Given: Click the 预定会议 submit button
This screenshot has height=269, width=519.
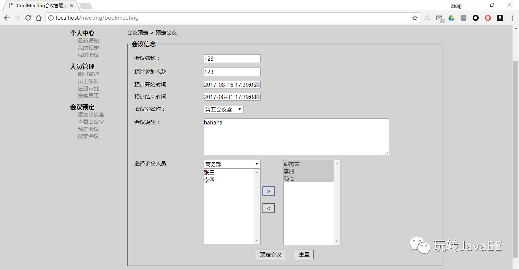Looking at the screenshot, I should click(271, 255).
